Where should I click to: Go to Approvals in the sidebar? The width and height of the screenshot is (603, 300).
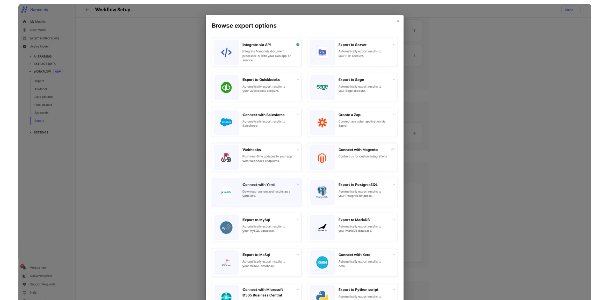click(x=41, y=113)
